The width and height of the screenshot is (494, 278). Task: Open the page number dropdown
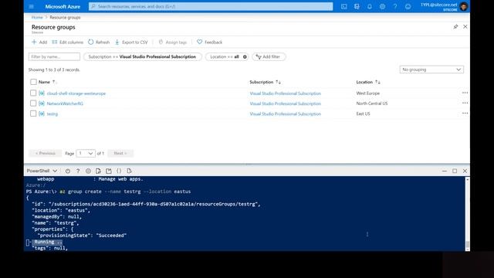[86, 153]
